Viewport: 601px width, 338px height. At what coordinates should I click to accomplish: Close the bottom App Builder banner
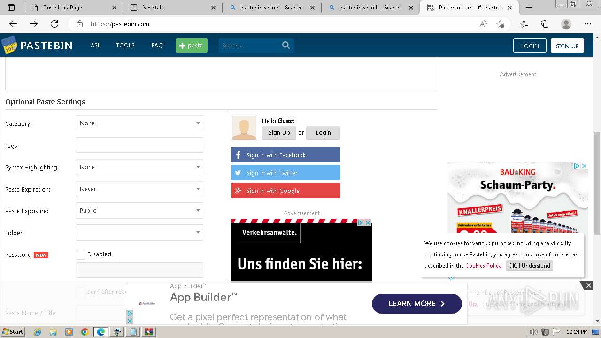click(x=588, y=285)
